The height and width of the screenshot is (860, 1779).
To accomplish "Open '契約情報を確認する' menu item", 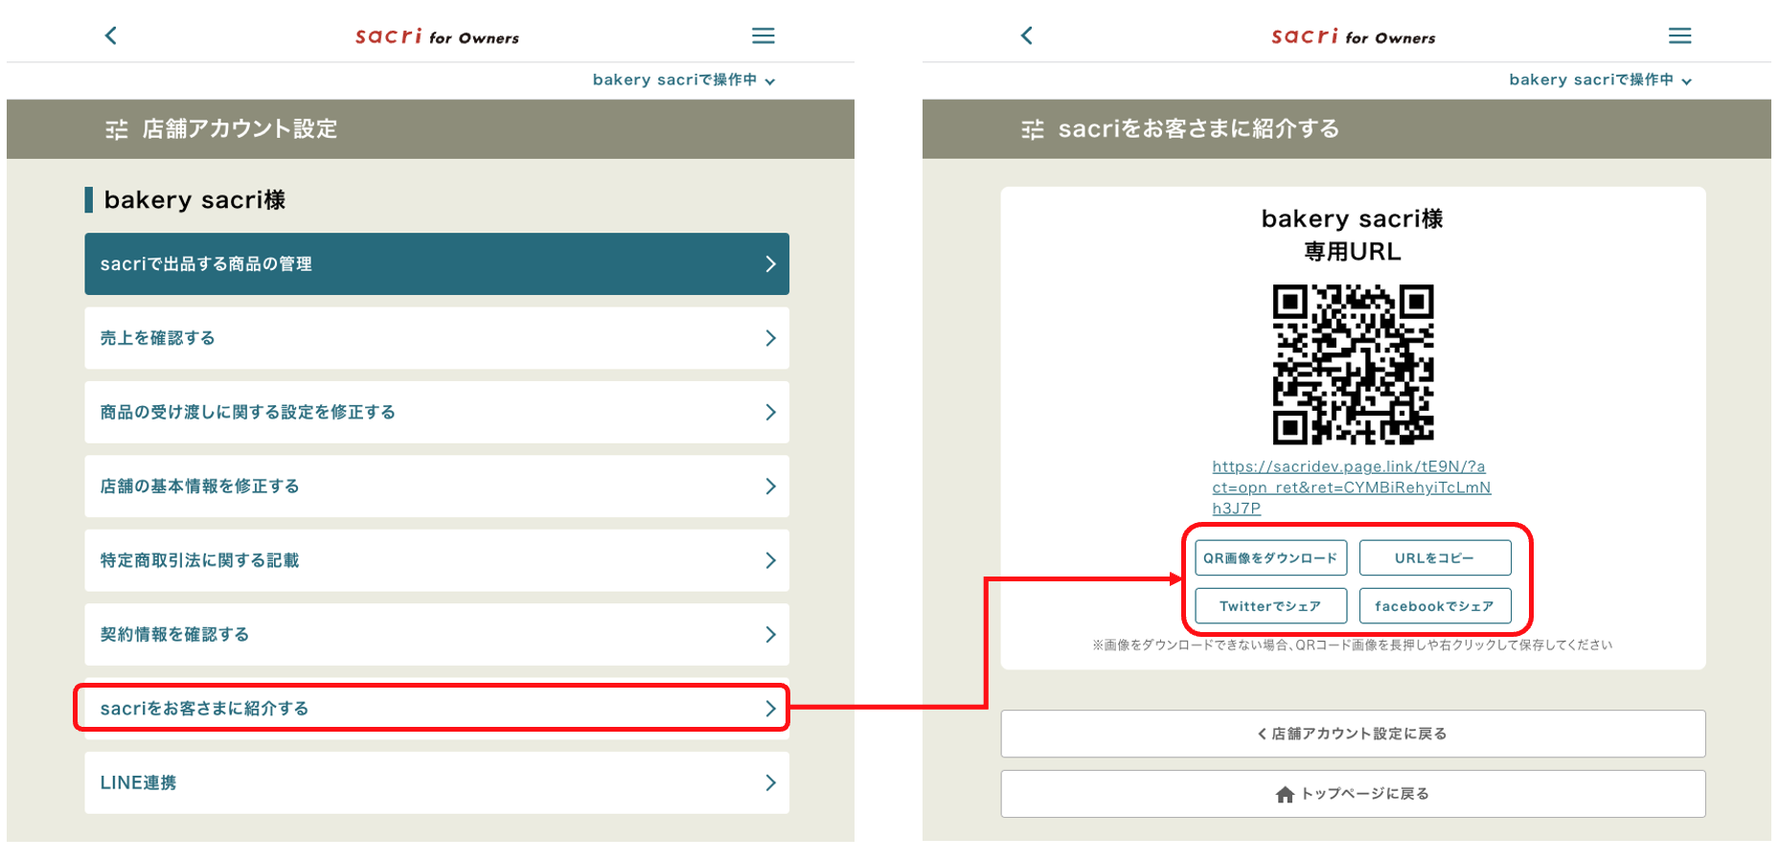I will [x=437, y=634].
